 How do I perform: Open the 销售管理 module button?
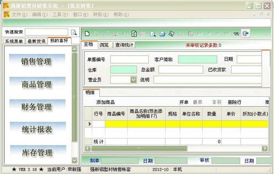pyautogui.click(x=36, y=61)
